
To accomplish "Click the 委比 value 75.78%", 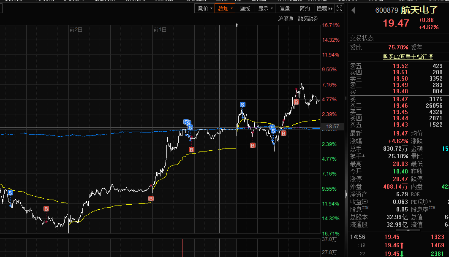I will click(x=398, y=47).
